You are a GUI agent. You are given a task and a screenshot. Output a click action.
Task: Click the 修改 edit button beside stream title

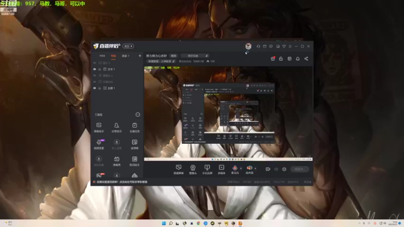174,56
